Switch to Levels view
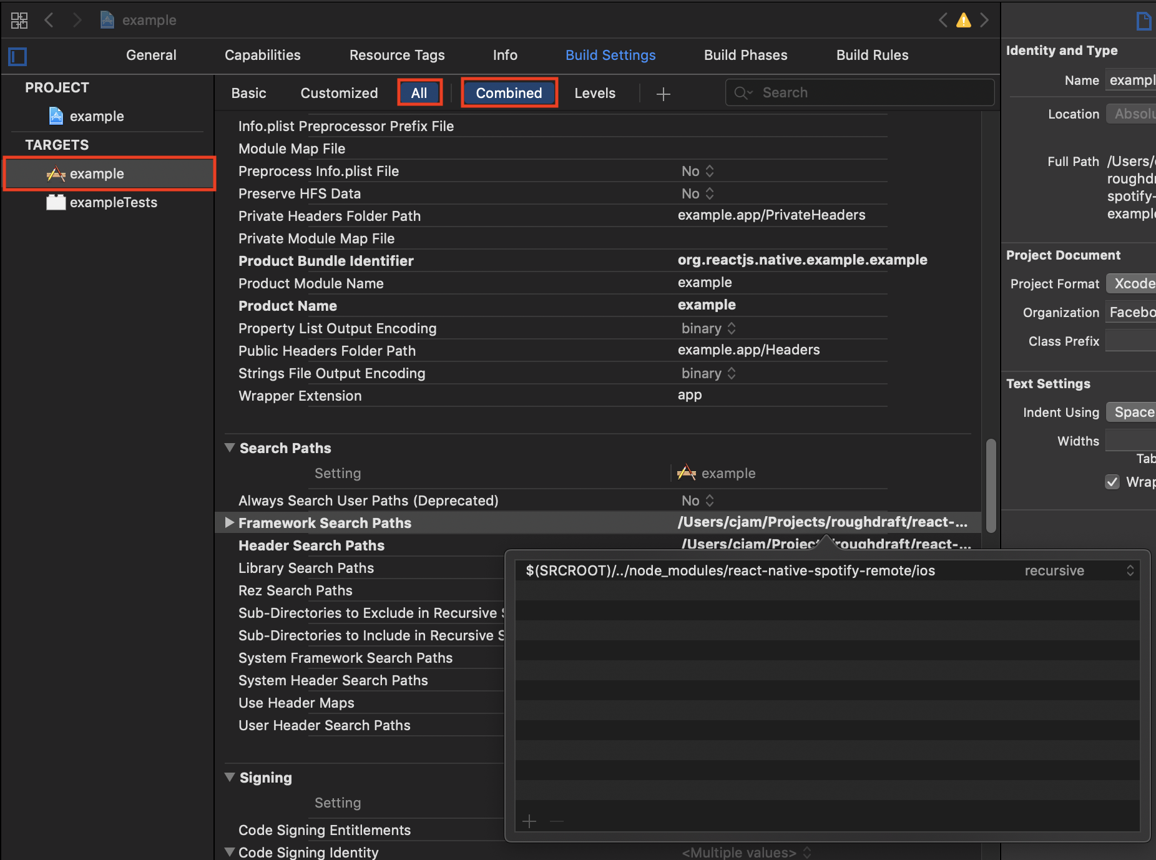Image resolution: width=1156 pixels, height=860 pixels. click(595, 93)
